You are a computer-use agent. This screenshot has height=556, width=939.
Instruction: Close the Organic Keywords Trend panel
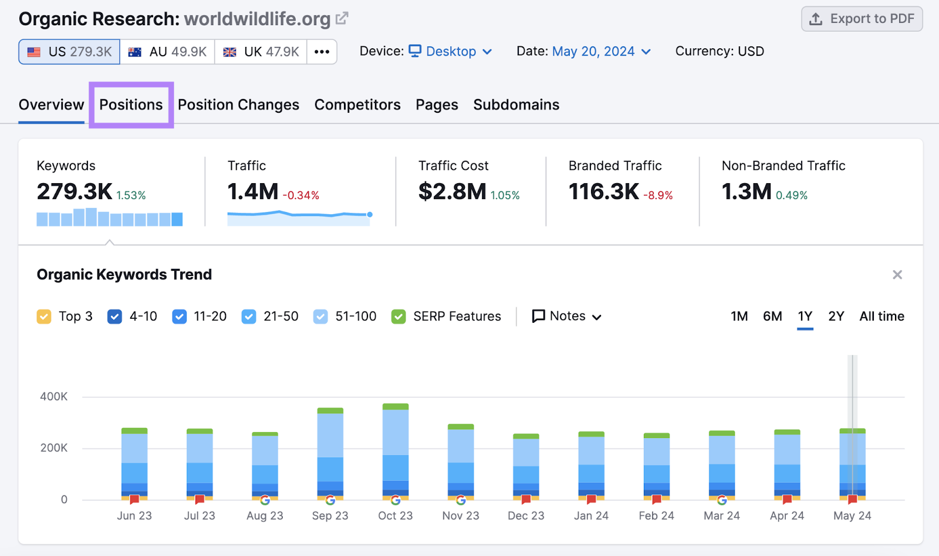pyautogui.click(x=897, y=275)
